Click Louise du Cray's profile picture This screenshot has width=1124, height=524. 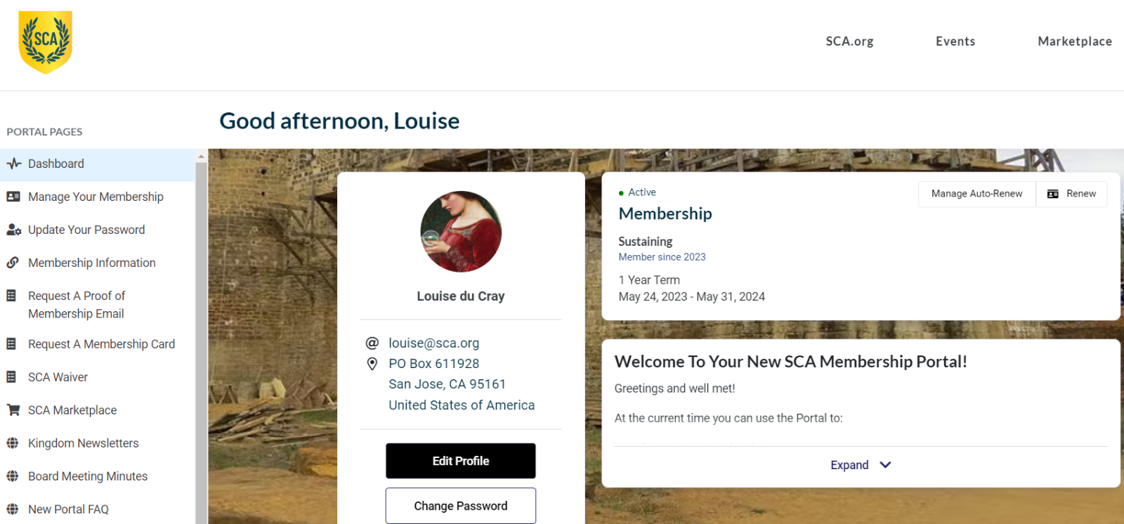(461, 232)
